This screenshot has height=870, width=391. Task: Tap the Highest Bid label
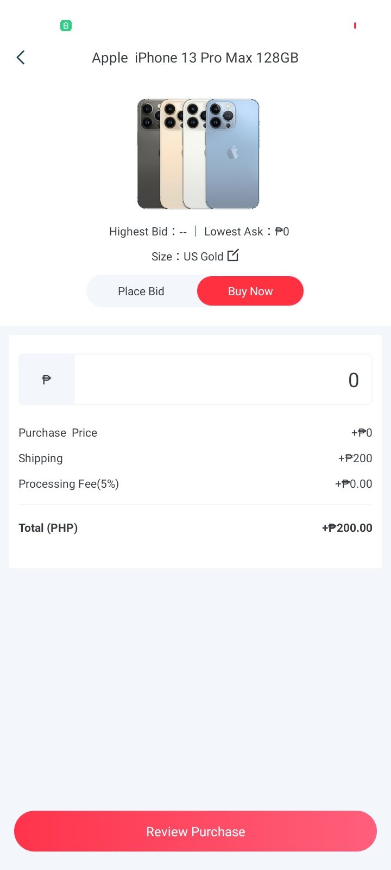pyautogui.click(x=147, y=232)
